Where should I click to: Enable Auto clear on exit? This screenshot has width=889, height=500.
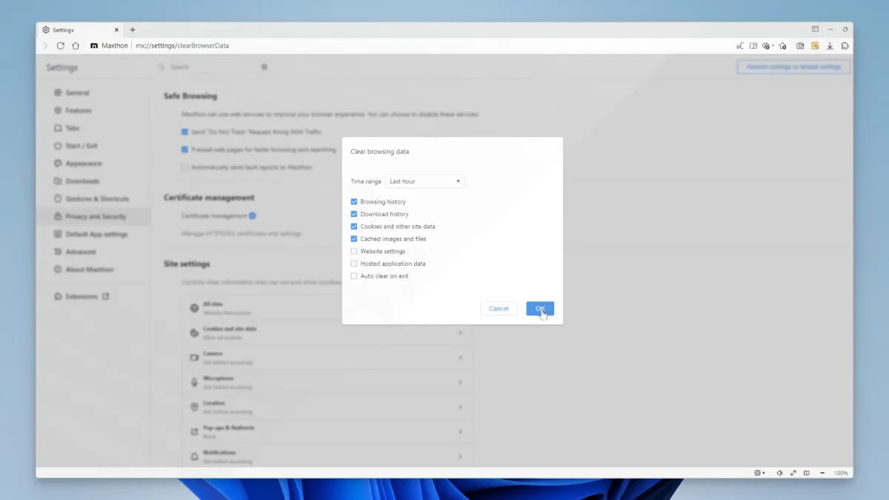click(x=354, y=276)
